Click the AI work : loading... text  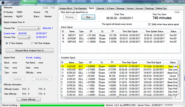click(34, 58)
